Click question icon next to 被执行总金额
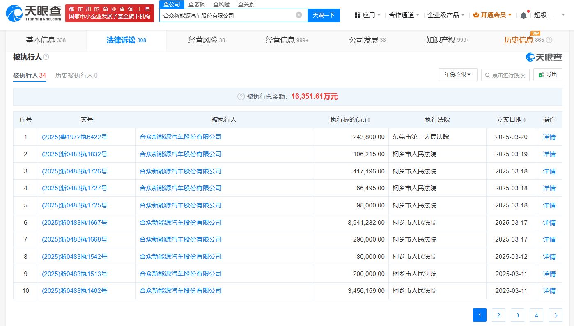Image resolution: width=574 pixels, height=326 pixels. click(x=241, y=97)
